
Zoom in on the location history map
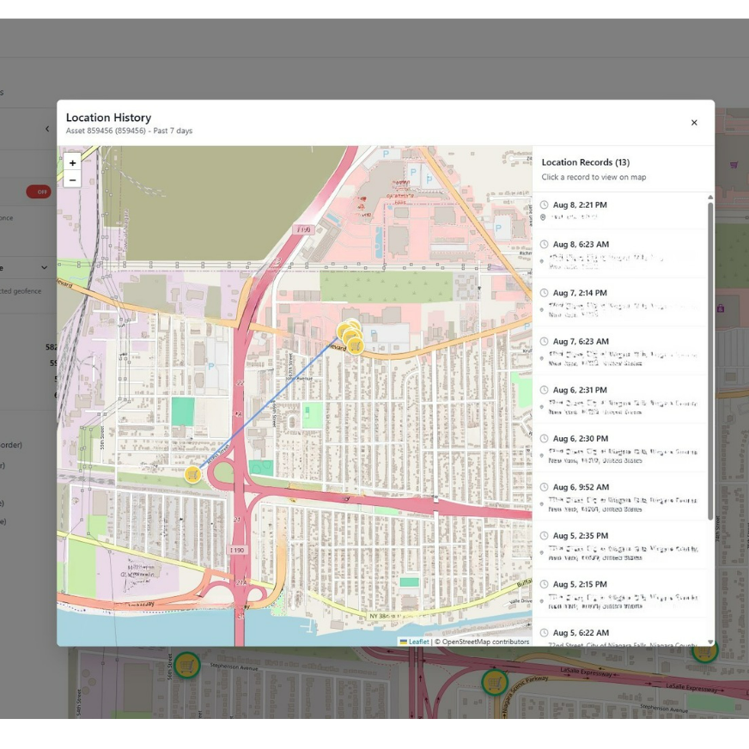click(x=72, y=163)
